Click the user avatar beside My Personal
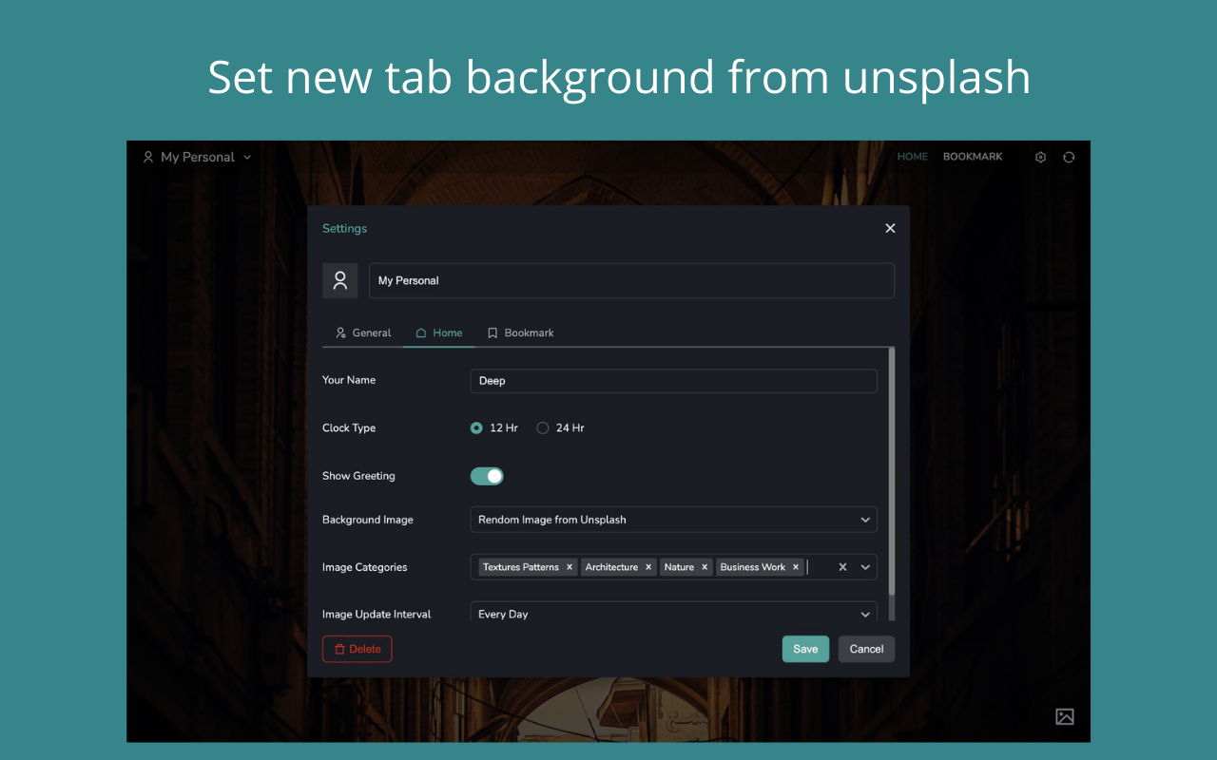This screenshot has width=1217, height=760. tap(147, 157)
